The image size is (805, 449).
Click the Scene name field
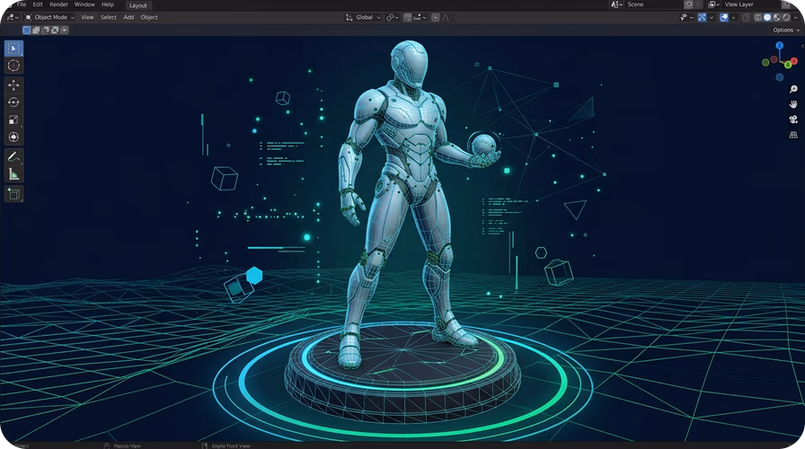coord(653,4)
